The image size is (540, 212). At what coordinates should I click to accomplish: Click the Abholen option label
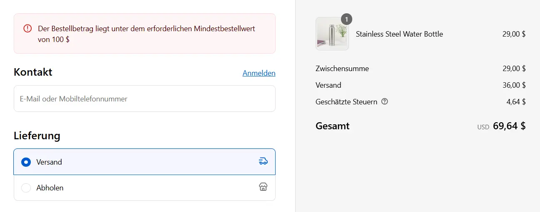[x=50, y=188]
